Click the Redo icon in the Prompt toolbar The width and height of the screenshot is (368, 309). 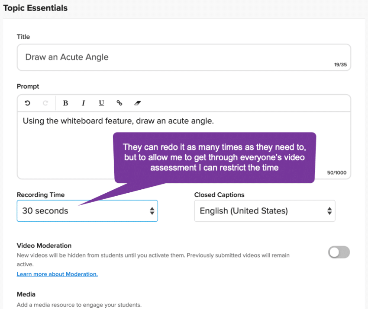(46, 103)
